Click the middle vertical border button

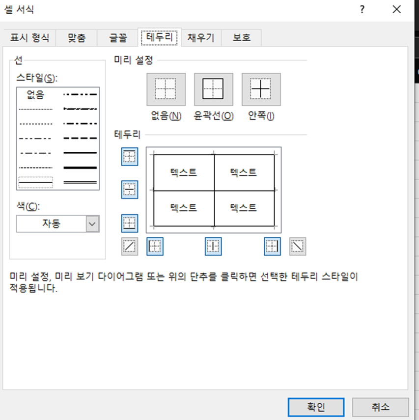pos(212,247)
